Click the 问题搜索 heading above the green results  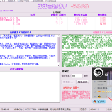[102, 32]
